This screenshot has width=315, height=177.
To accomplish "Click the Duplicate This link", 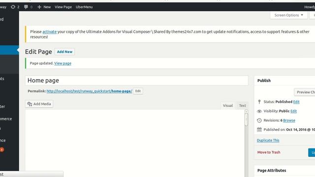I will coord(268,140).
